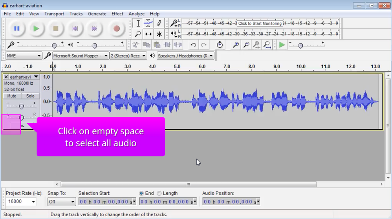This screenshot has width=392, height=219.
Task: Mute the earhart-avi track
Action: pos(12,96)
